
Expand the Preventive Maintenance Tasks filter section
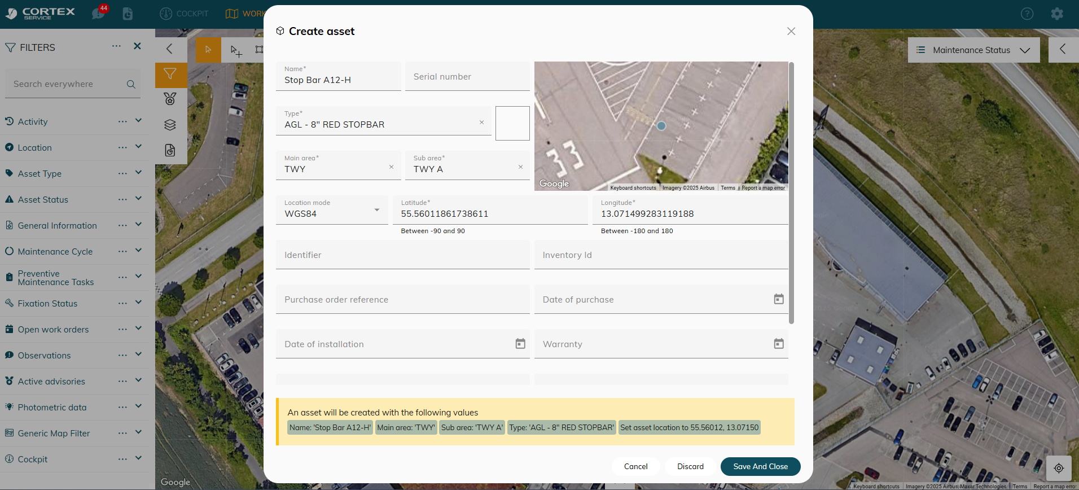pos(138,277)
